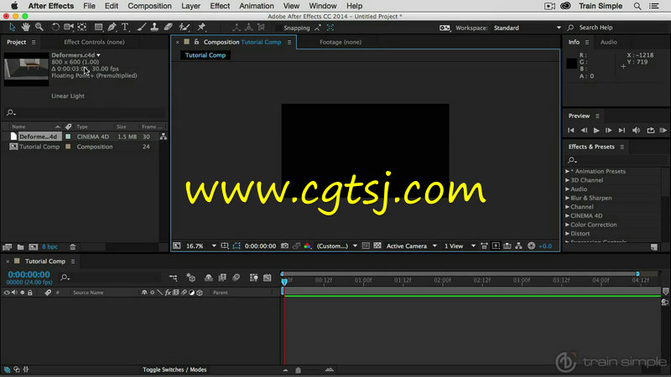
Task: Toggle Draft 3D in timeline
Action: pos(191,278)
